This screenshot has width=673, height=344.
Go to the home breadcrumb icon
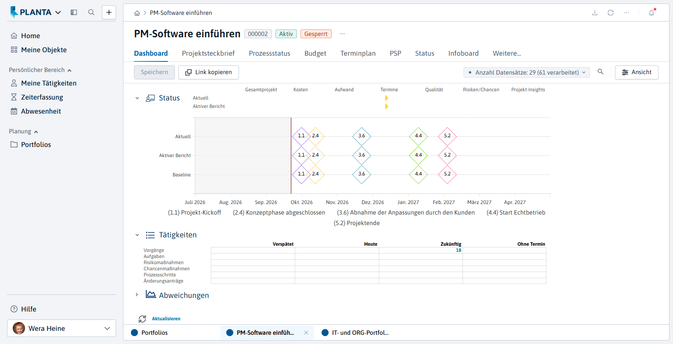click(137, 13)
